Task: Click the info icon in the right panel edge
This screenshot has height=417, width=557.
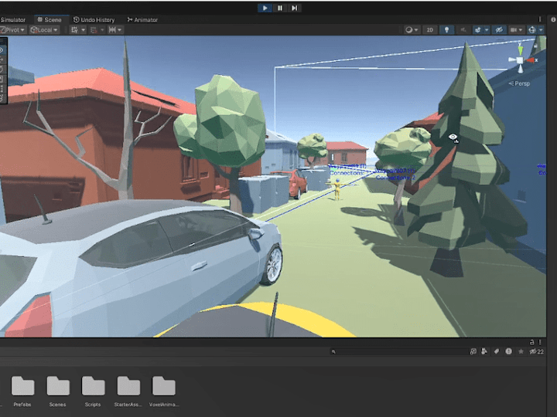Action: click(553, 20)
